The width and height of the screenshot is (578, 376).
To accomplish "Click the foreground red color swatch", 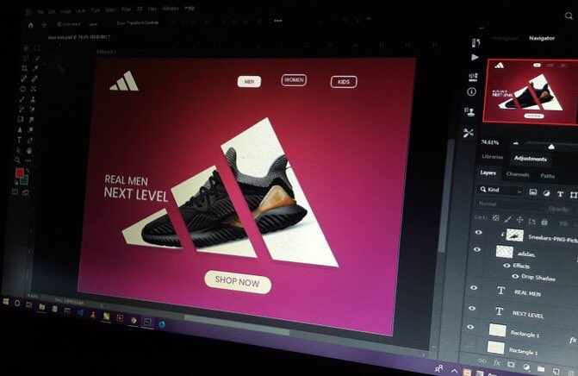I will click(19, 172).
